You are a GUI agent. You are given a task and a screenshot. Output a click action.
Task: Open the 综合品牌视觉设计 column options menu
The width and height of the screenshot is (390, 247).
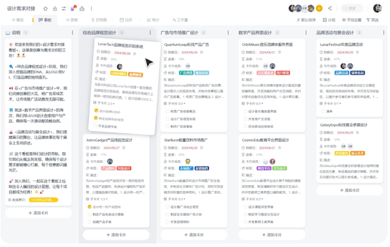[x=150, y=33]
